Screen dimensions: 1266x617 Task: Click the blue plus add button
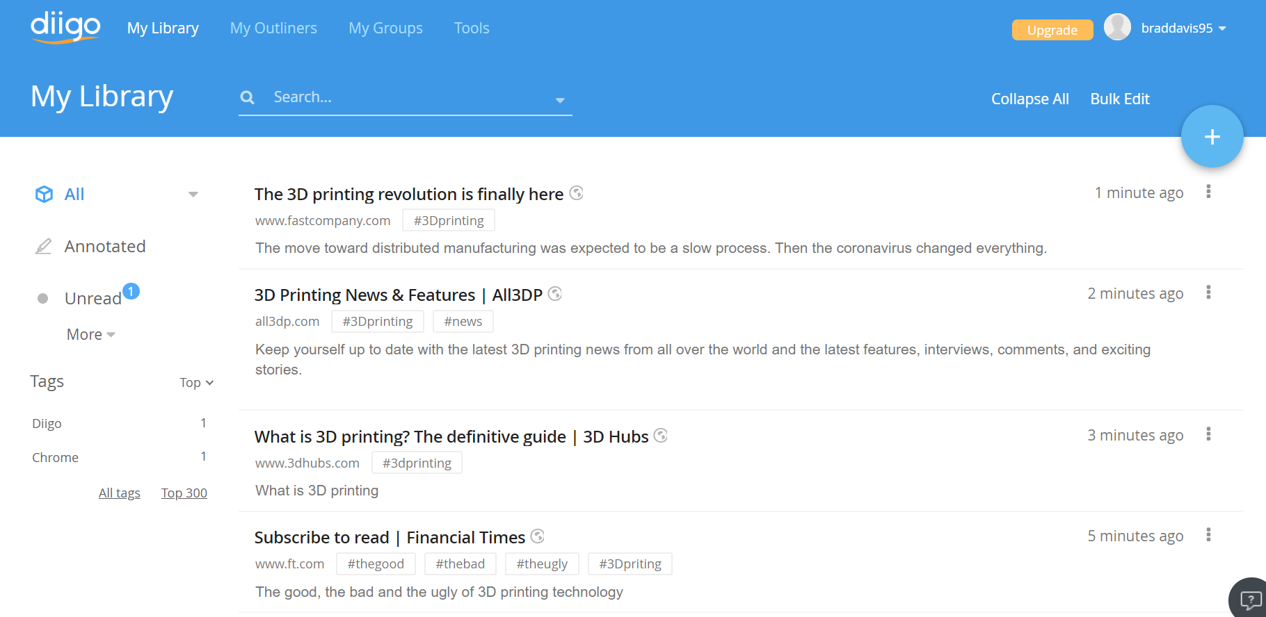pyautogui.click(x=1212, y=137)
